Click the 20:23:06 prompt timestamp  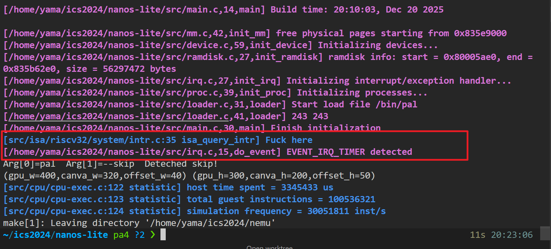[x=511, y=235]
